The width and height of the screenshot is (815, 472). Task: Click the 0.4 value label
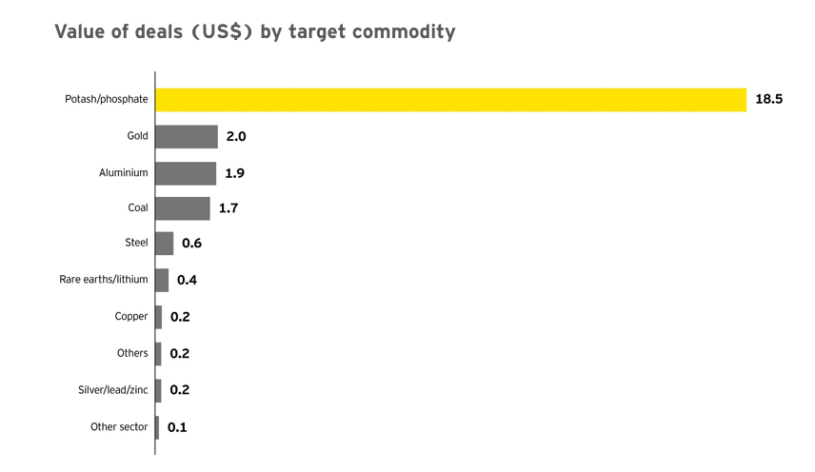[187, 280]
